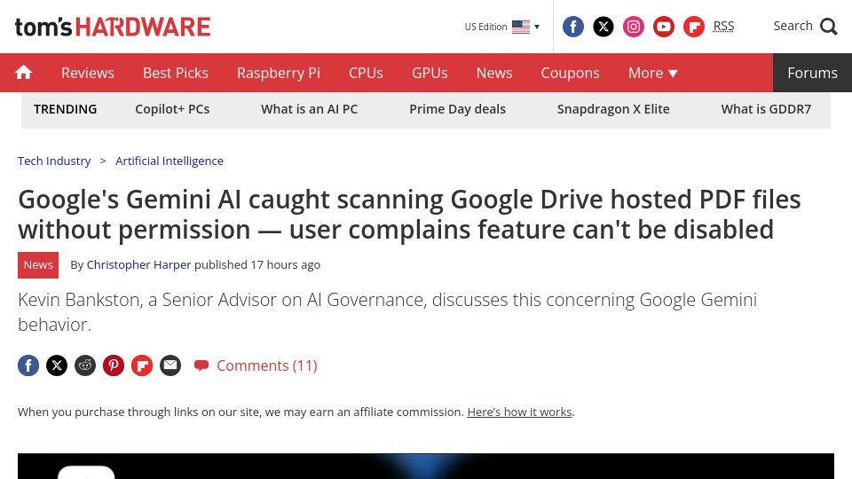Click the article hero image
The image size is (852, 479).
(x=425, y=466)
